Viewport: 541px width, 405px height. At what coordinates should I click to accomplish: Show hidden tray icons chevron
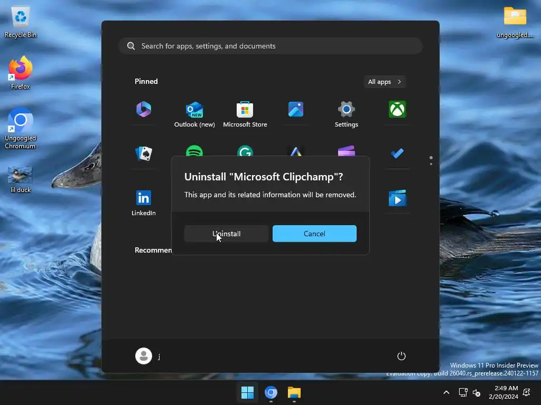click(x=446, y=392)
